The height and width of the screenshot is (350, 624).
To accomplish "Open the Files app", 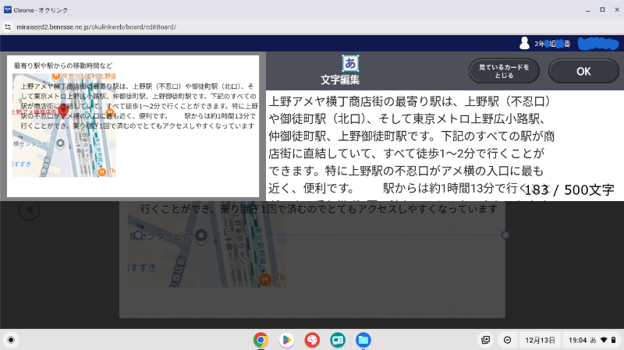I will click(363, 340).
